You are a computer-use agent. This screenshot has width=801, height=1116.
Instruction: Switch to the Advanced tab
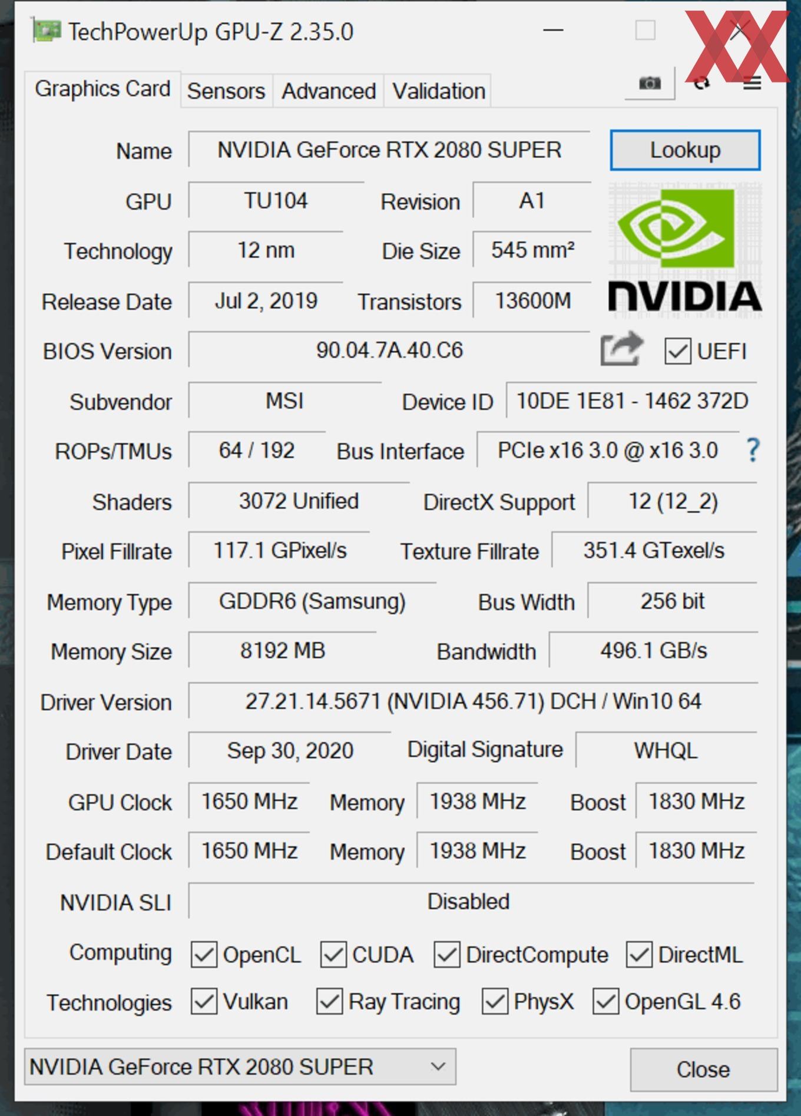click(x=329, y=91)
